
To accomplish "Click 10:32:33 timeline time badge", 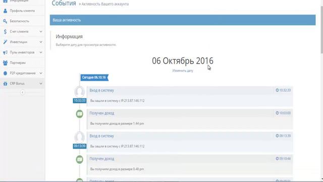I will coord(80,101).
